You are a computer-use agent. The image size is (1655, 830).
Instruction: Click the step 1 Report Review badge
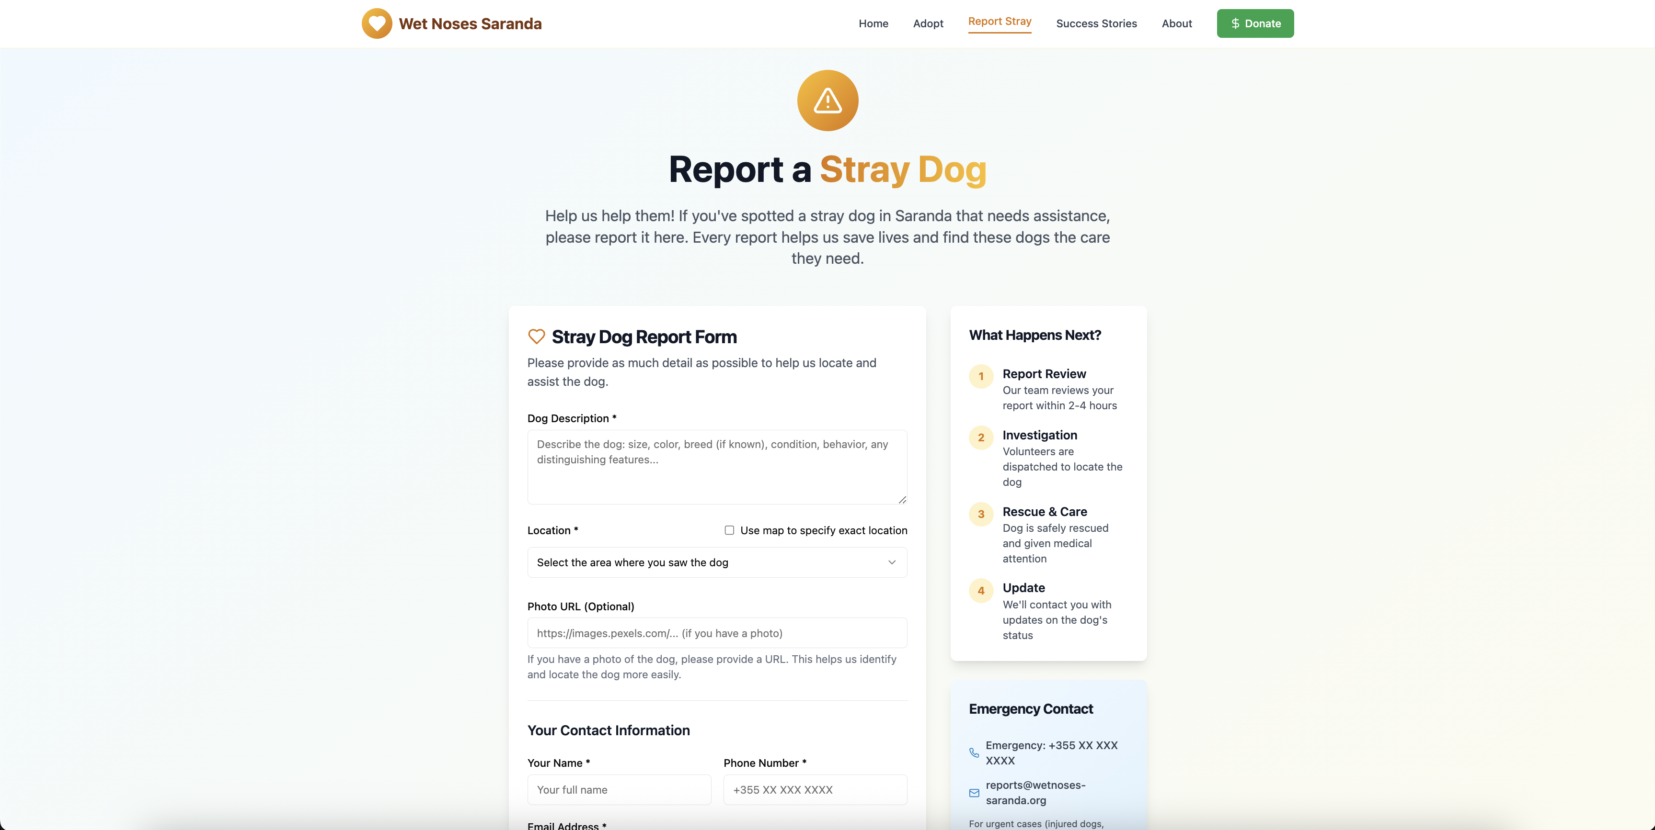[980, 376]
